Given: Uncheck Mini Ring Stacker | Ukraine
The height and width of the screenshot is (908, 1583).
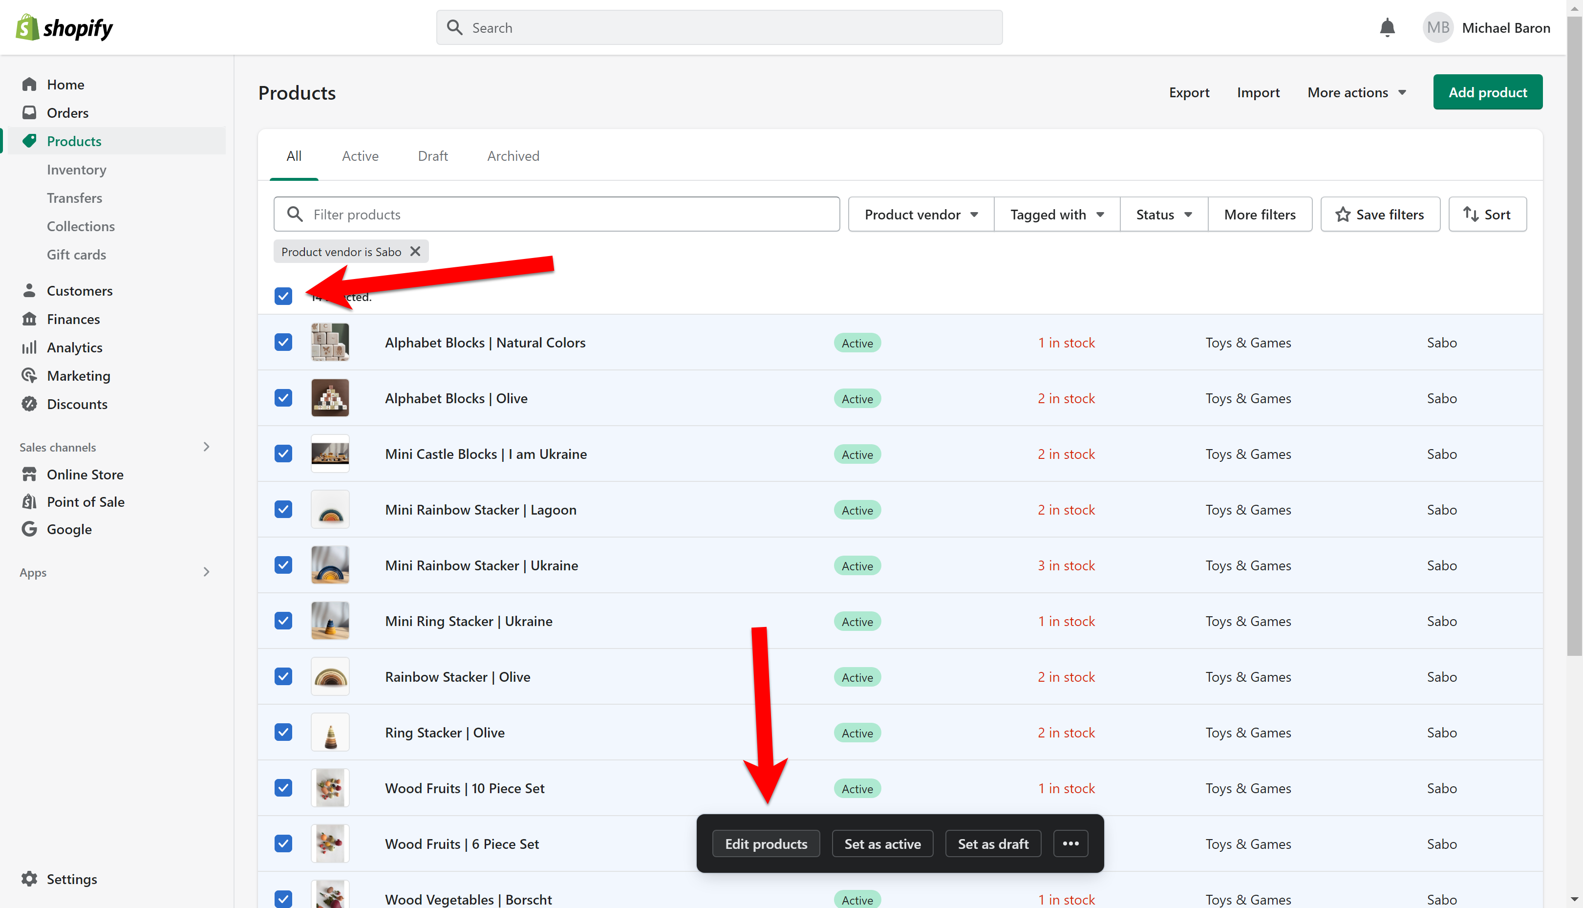Looking at the screenshot, I should pos(283,621).
